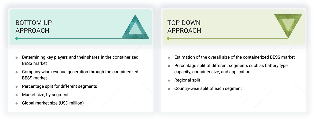Click the bullet dot beside 'Global market size'
The width and height of the screenshot is (314, 119).
click(17, 103)
